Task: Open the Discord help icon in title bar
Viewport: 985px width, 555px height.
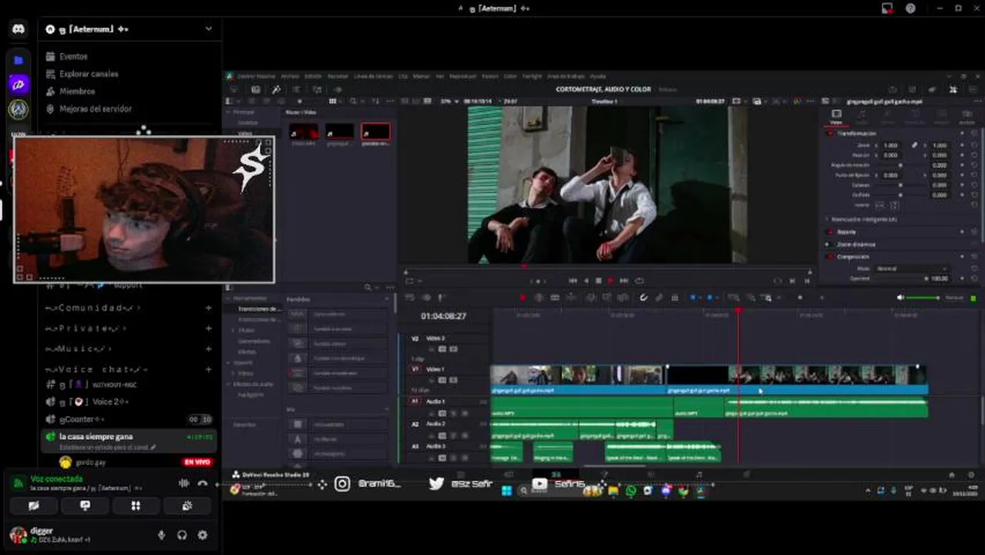Action: tap(910, 8)
